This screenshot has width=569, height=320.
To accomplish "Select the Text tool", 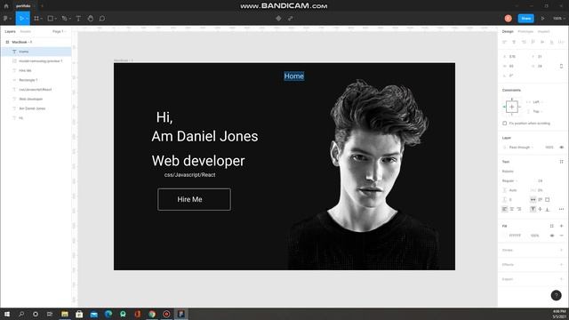I will click(x=78, y=18).
